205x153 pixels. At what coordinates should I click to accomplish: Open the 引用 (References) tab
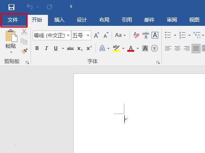tap(127, 20)
